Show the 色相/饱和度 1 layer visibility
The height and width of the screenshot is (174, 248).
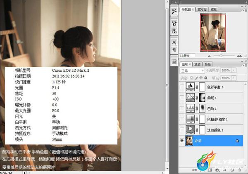pos(182,119)
